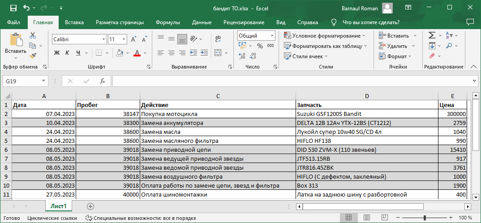
Task: Decrease the font size
Action: click(144, 39)
